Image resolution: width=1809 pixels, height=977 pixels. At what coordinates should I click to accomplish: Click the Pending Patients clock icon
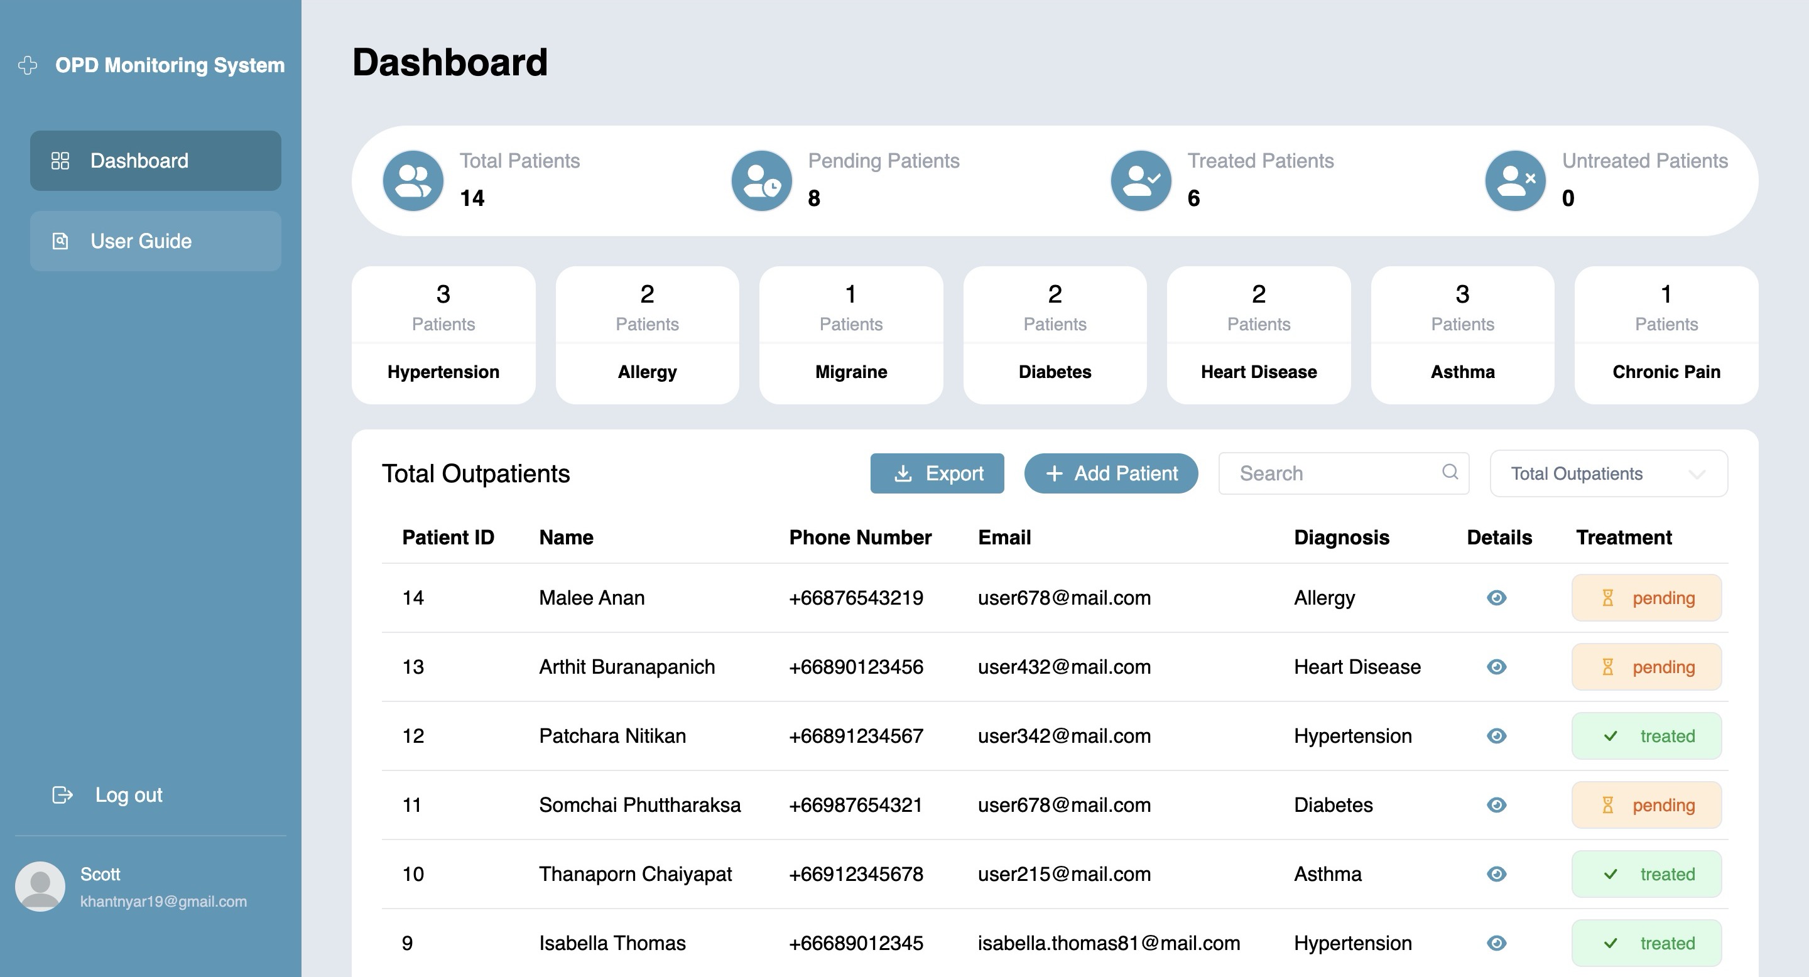click(761, 180)
